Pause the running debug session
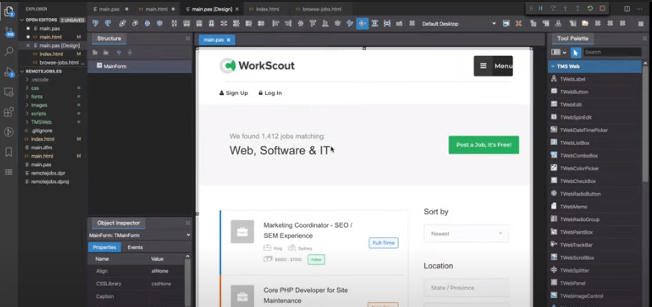This screenshot has height=307, width=652. click(x=541, y=9)
